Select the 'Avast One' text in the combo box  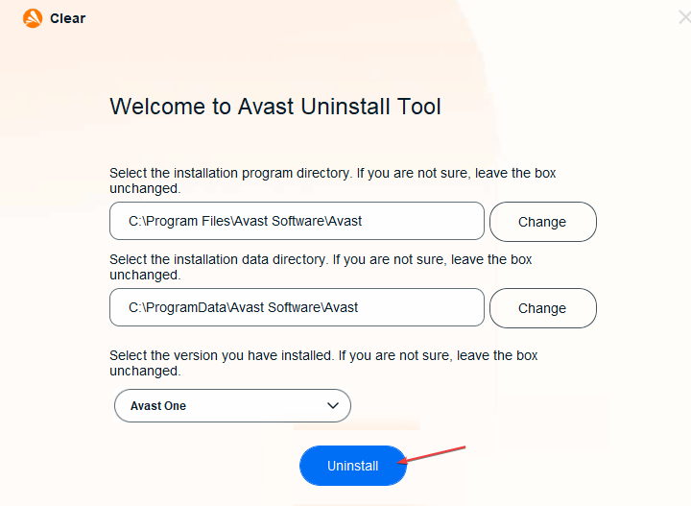click(x=158, y=406)
